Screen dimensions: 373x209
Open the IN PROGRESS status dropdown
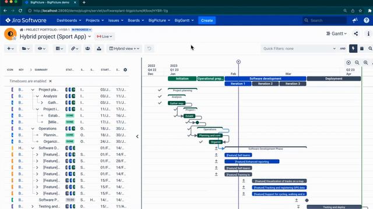coord(82,30)
